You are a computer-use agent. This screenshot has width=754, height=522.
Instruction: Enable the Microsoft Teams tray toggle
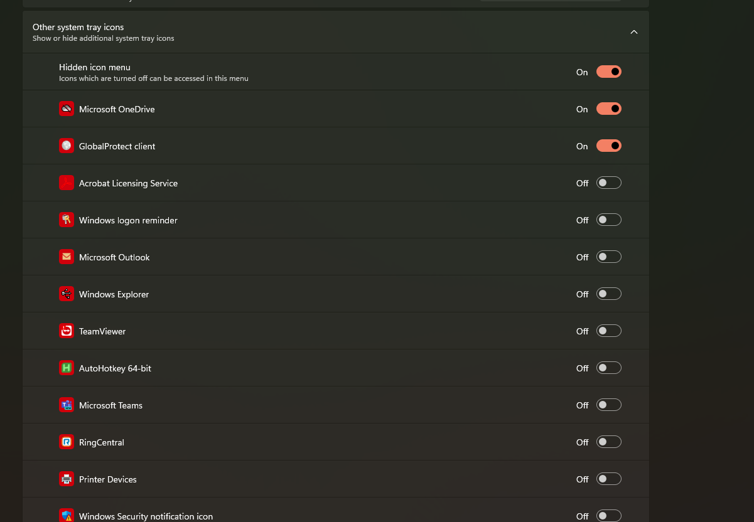point(608,405)
